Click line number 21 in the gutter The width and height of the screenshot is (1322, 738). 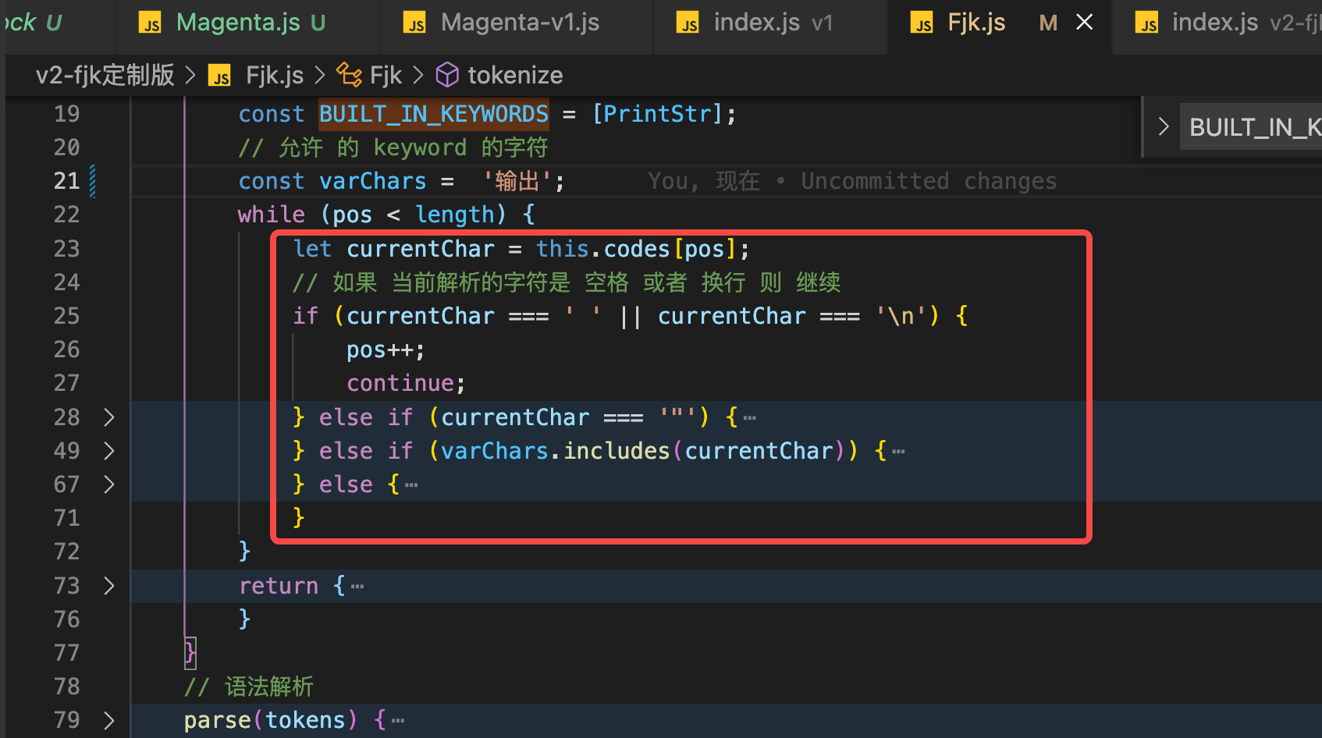[x=67, y=181]
